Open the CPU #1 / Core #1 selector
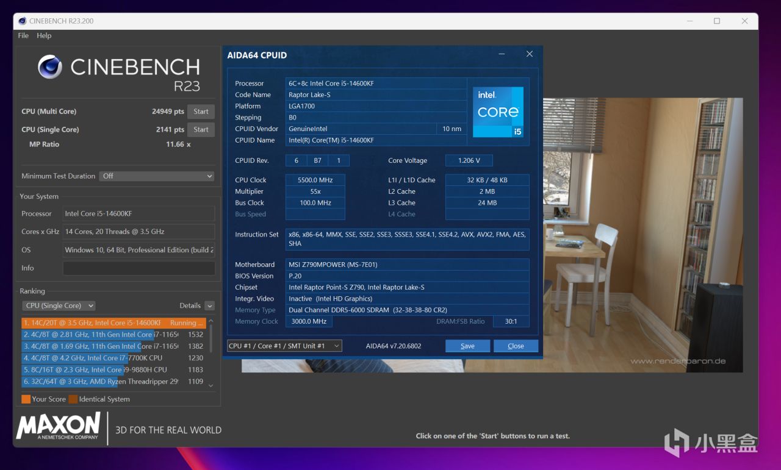The height and width of the screenshot is (470, 781). [284, 346]
